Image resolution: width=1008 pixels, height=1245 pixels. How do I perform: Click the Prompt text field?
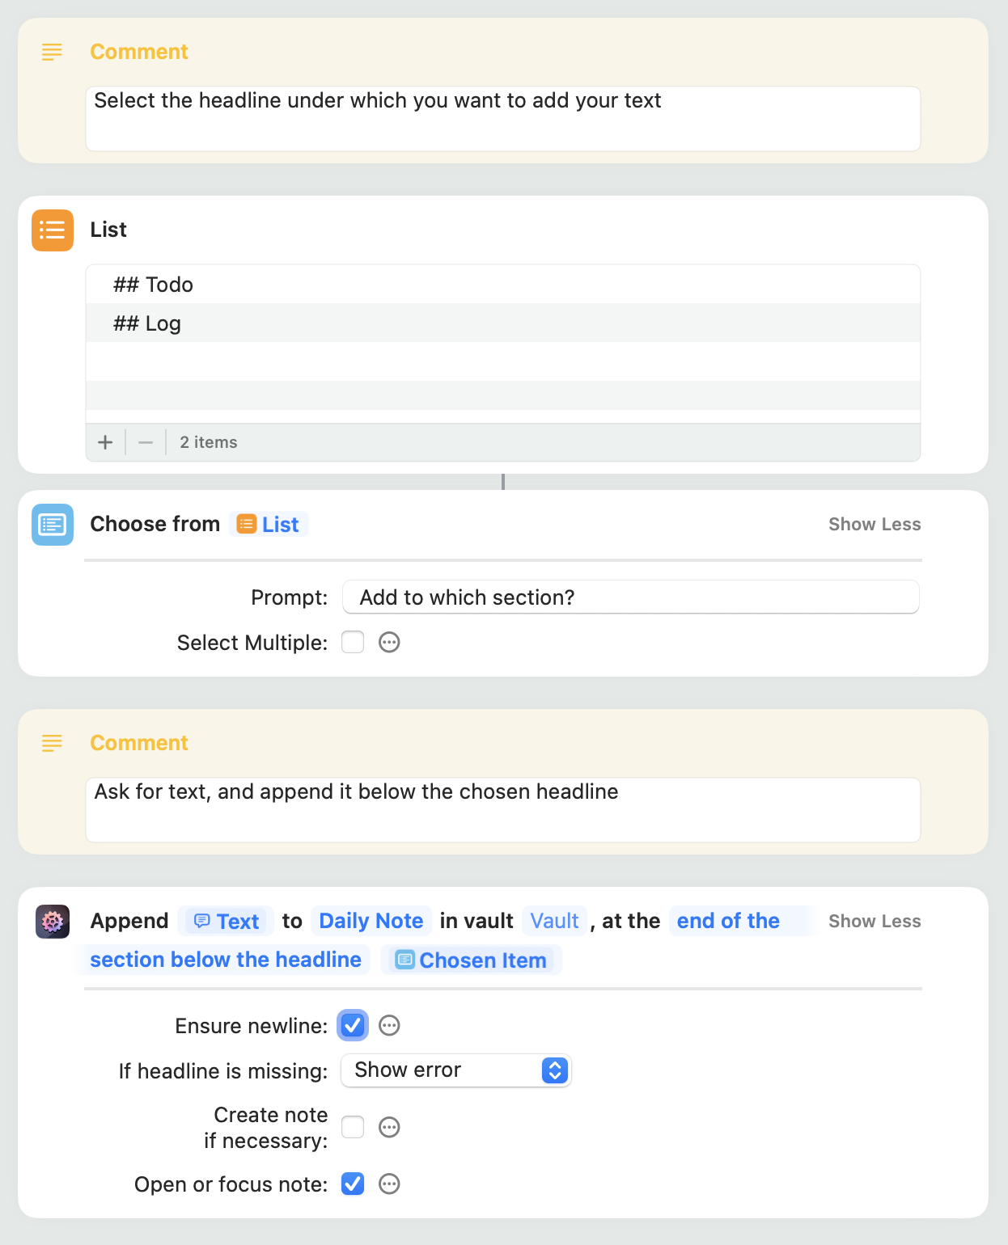tap(631, 597)
